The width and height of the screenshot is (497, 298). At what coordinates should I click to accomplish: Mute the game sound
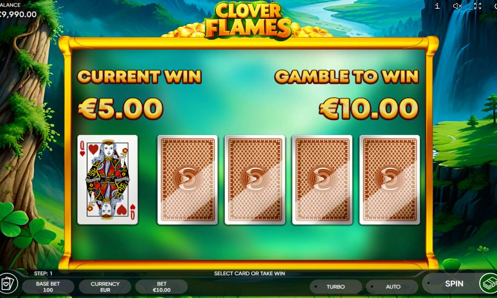pyautogui.click(x=457, y=6)
